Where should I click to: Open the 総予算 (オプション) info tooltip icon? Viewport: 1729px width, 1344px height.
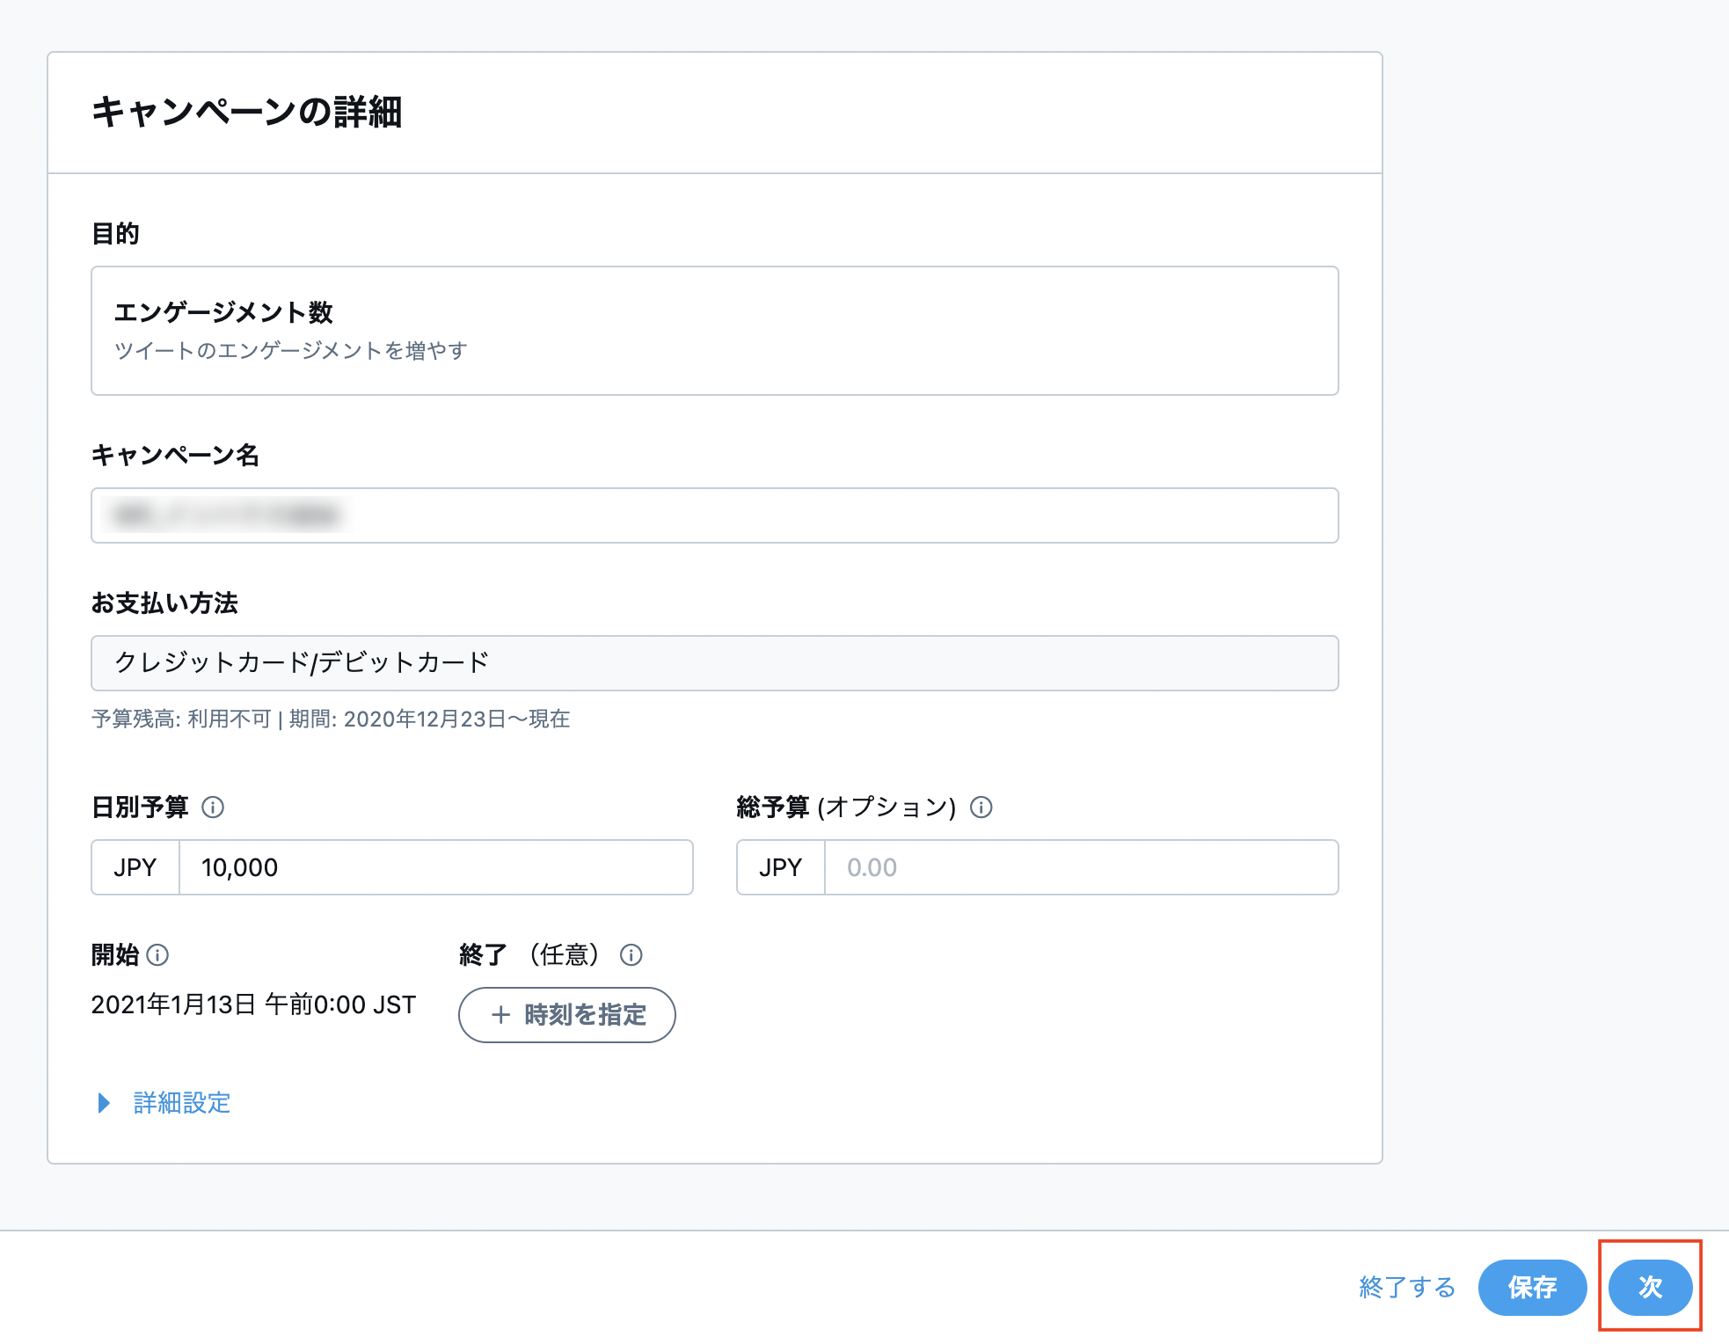pos(981,807)
